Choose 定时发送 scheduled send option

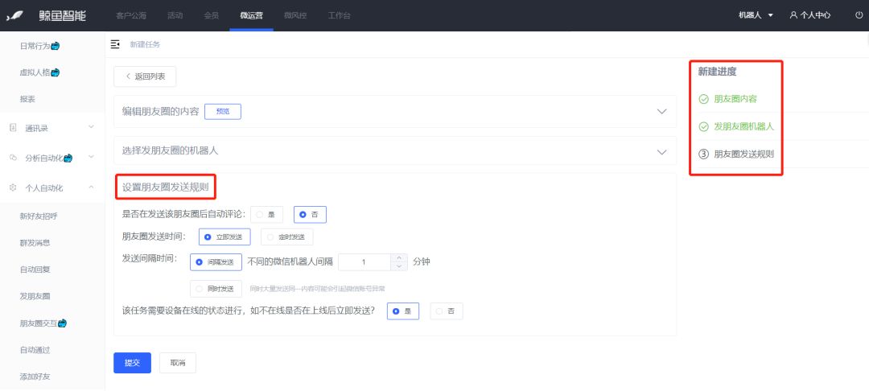pyautogui.click(x=286, y=237)
